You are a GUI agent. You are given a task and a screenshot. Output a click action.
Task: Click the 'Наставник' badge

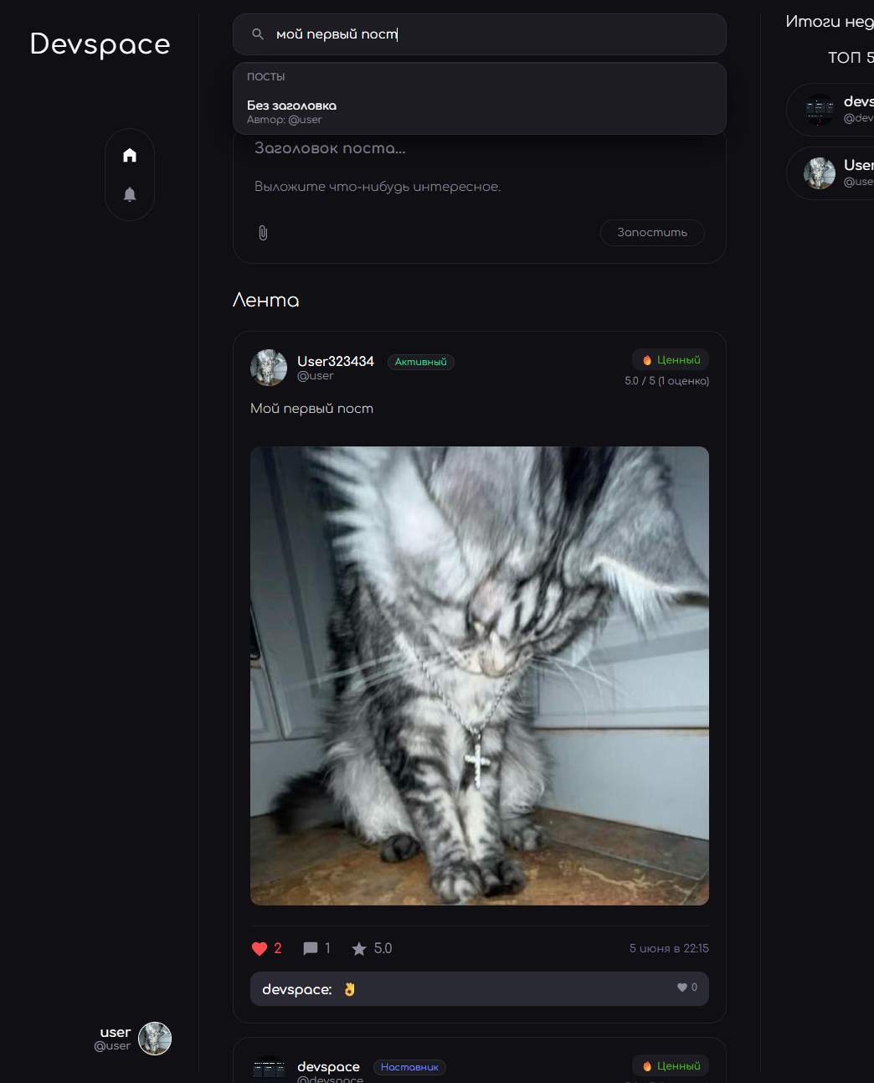(x=409, y=1067)
